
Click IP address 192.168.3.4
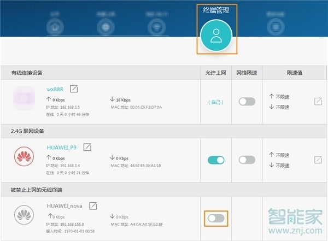(70, 166)
